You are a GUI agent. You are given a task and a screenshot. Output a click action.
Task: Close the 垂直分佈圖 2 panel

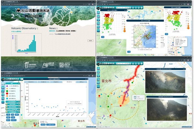coord(126,10)
